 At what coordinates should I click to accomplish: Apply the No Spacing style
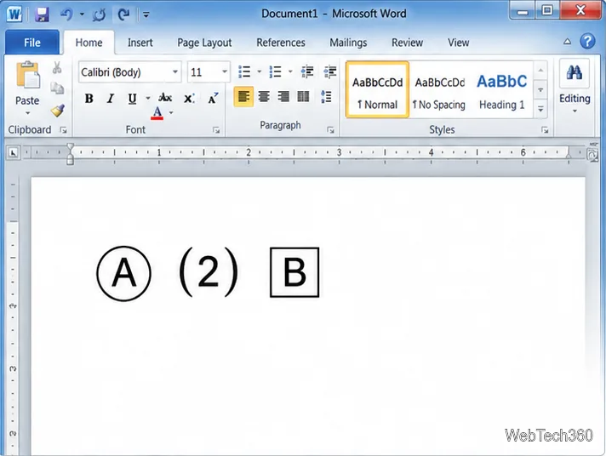(439, 89)
